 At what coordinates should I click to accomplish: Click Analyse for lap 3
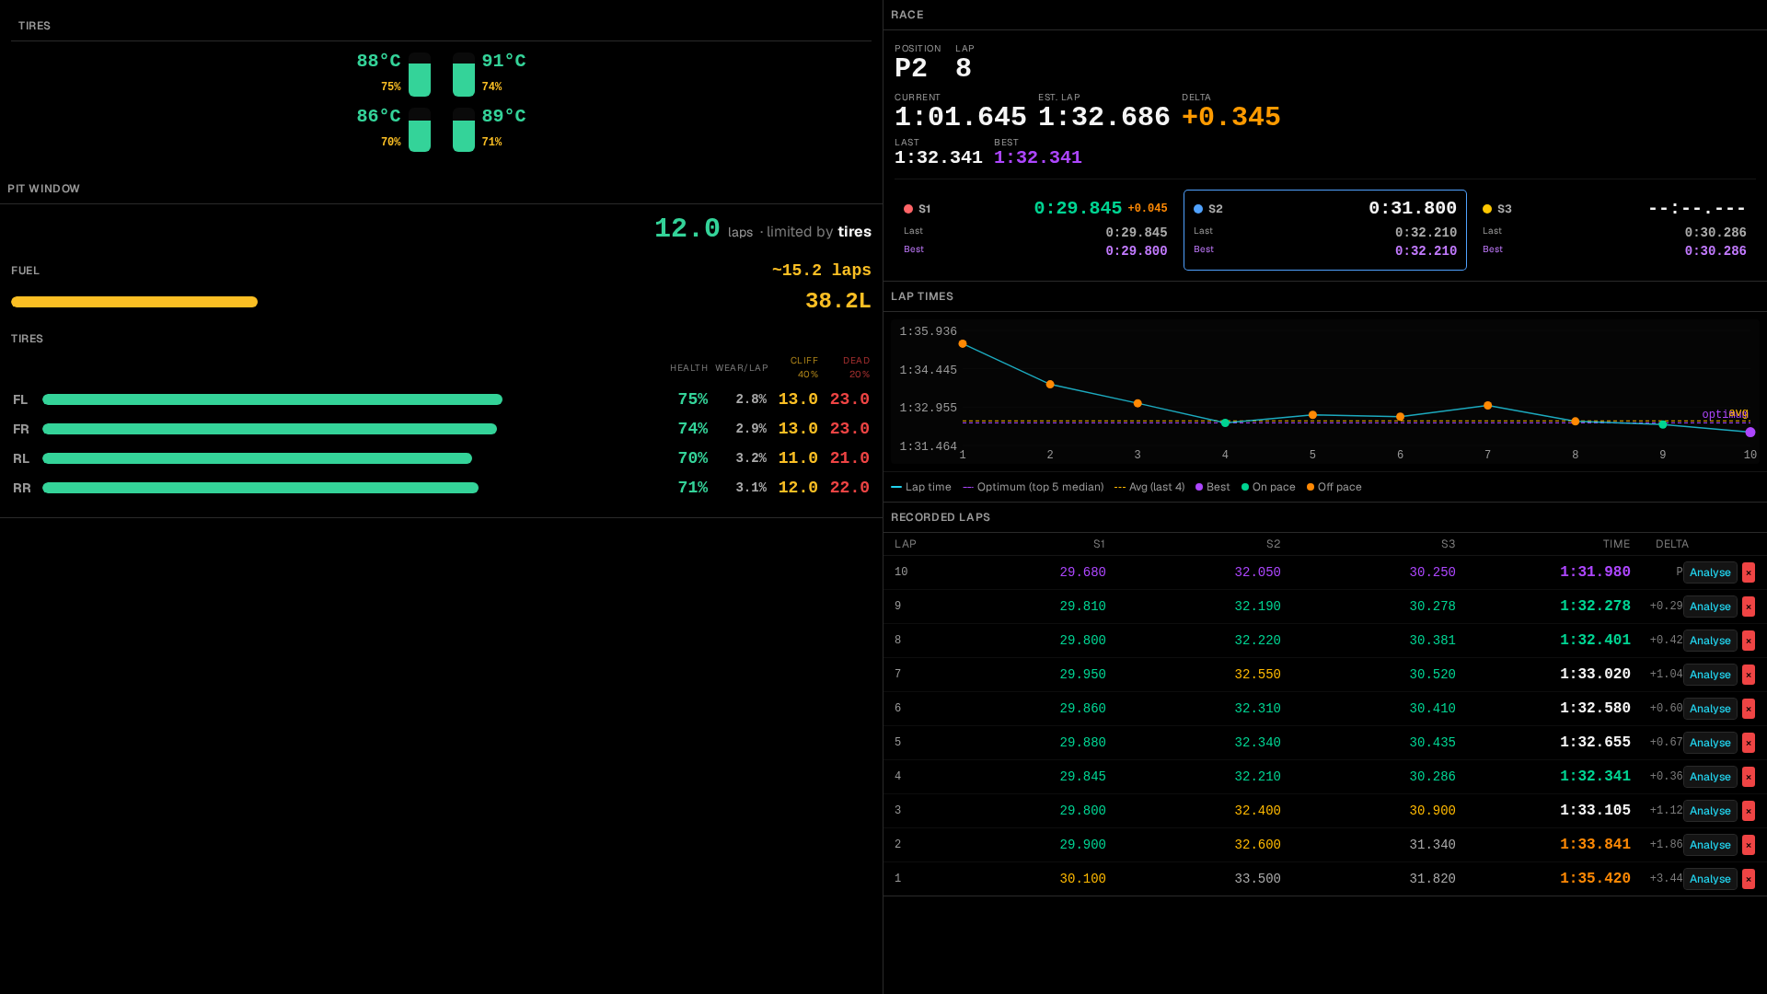(x=1710, y=811)
